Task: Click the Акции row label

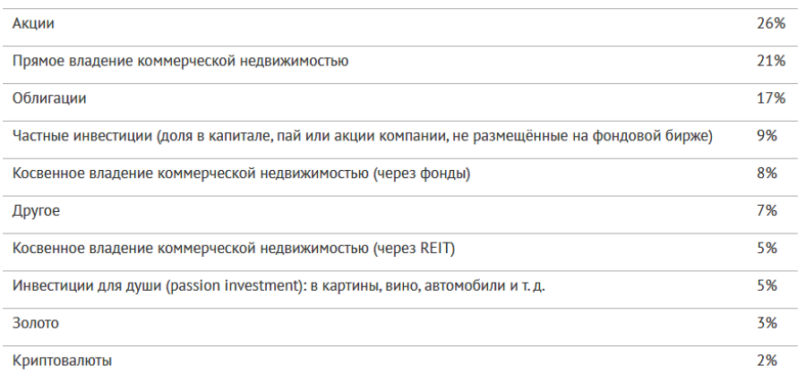Action: (x=33, y=24)
